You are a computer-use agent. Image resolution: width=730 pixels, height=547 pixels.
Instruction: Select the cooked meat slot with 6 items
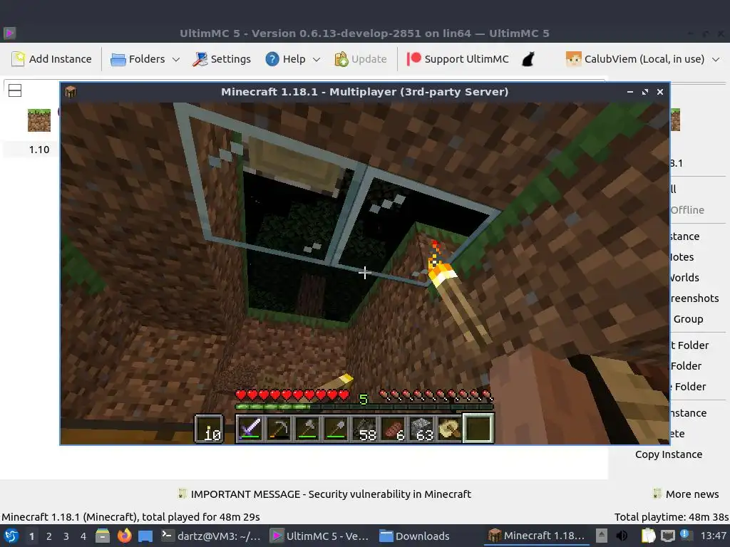point(394,428)
